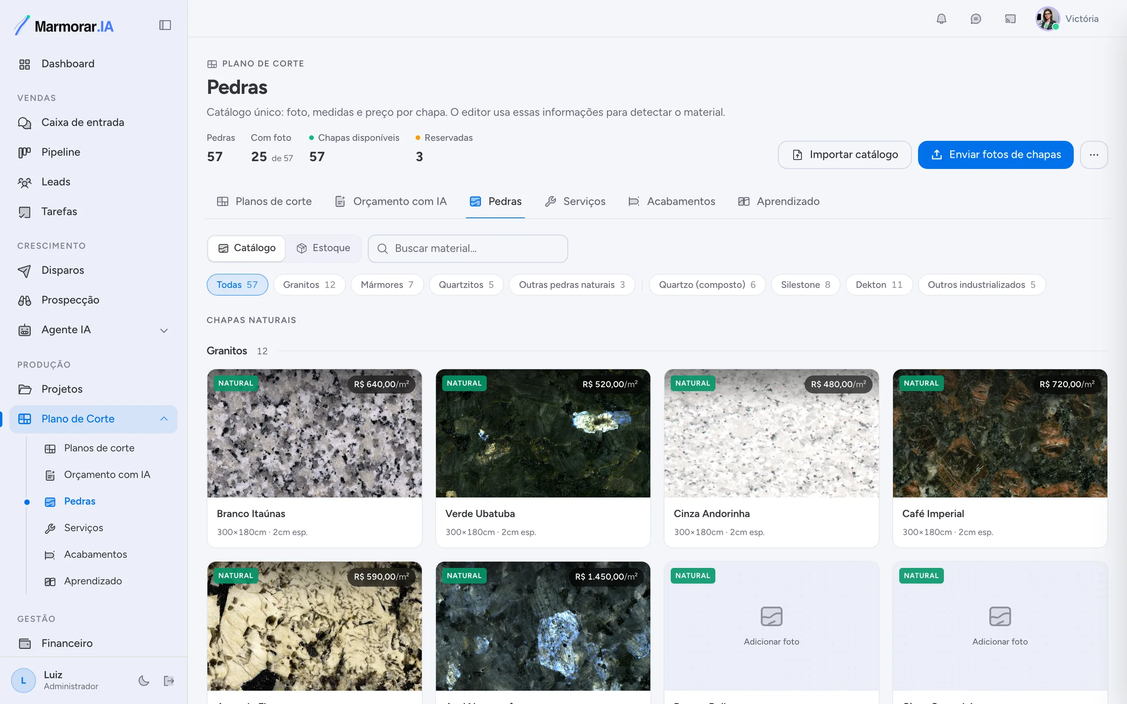Open Caixa de entrada
1127x704 pixels.
tap(94, 122)
